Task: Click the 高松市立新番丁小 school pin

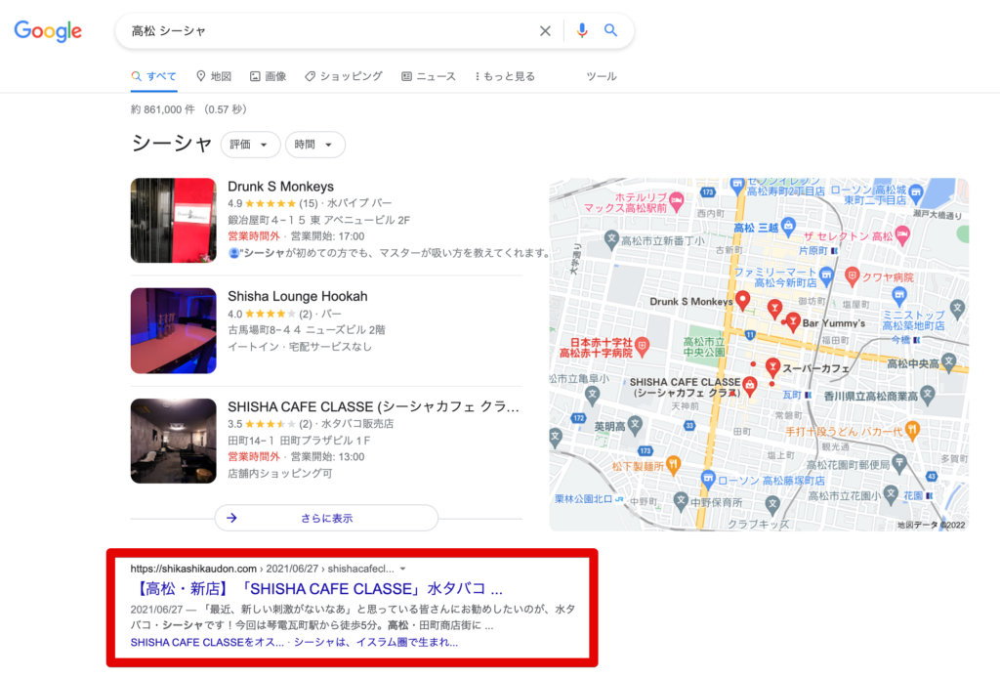Action: 611,239
